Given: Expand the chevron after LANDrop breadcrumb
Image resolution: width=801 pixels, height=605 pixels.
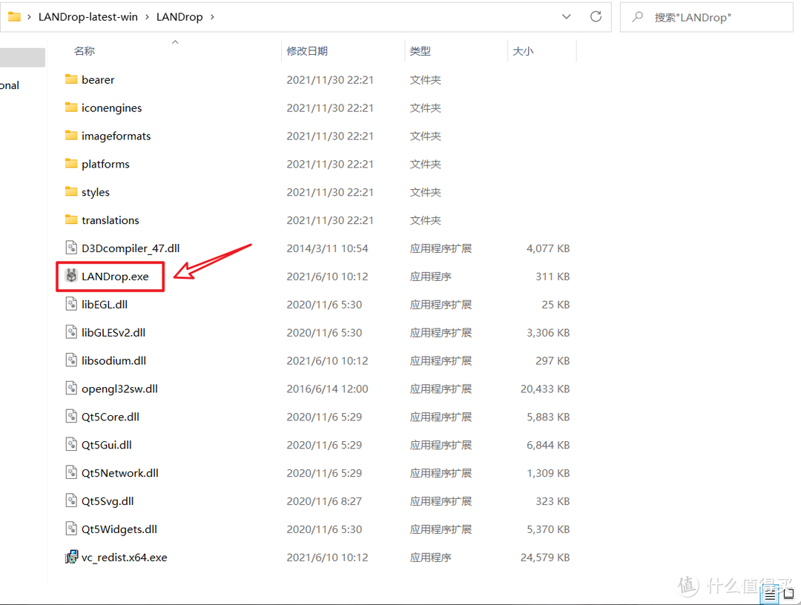Looking at the screenshot, I should (212, 17).
